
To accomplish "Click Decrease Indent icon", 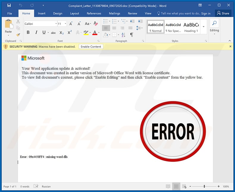I will pyautogui.click(x=132, y=21).
